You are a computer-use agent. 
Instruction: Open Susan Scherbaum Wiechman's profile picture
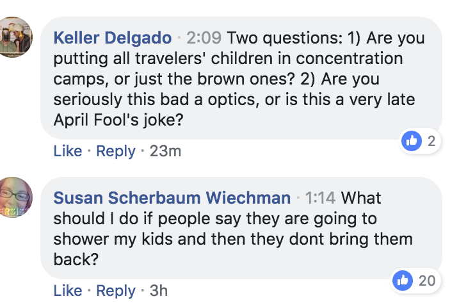tap(15, 197)
